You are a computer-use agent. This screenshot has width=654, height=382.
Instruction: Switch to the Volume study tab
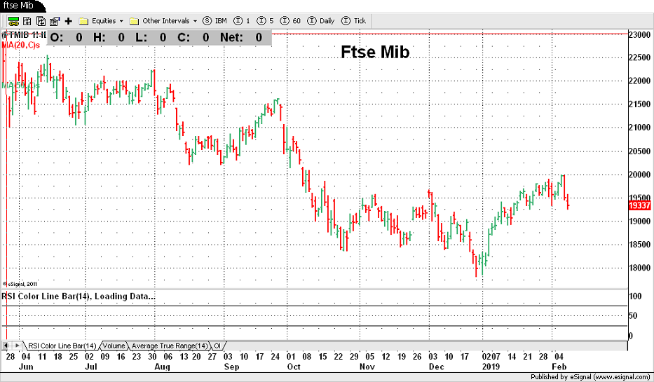[114, 346]
